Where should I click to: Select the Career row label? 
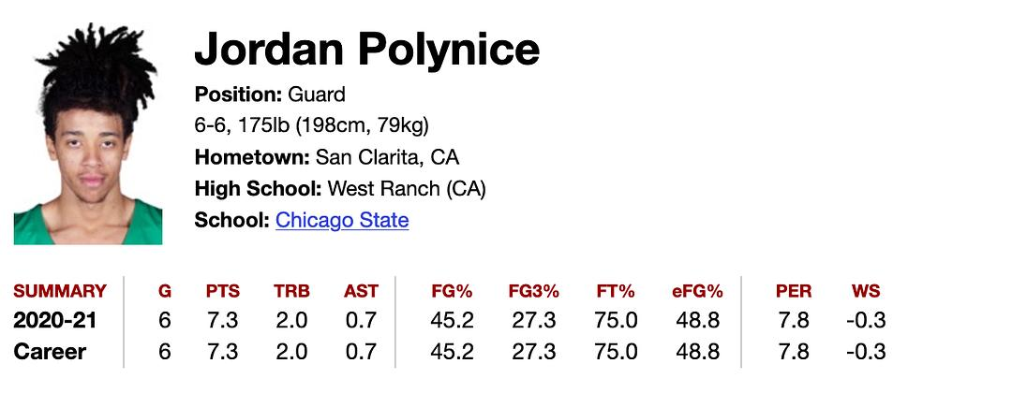coord(50,352)
